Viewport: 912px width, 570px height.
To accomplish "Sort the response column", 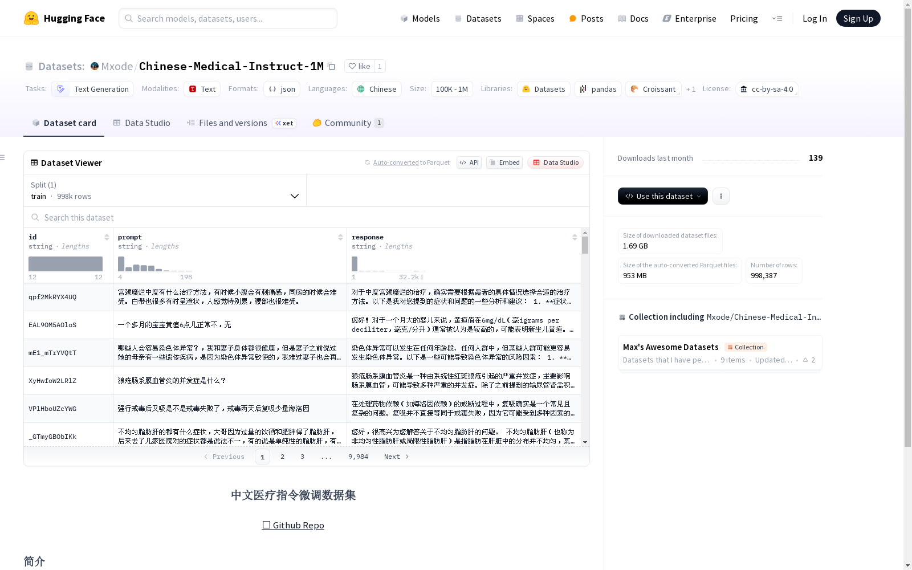I will pos(575,237).
